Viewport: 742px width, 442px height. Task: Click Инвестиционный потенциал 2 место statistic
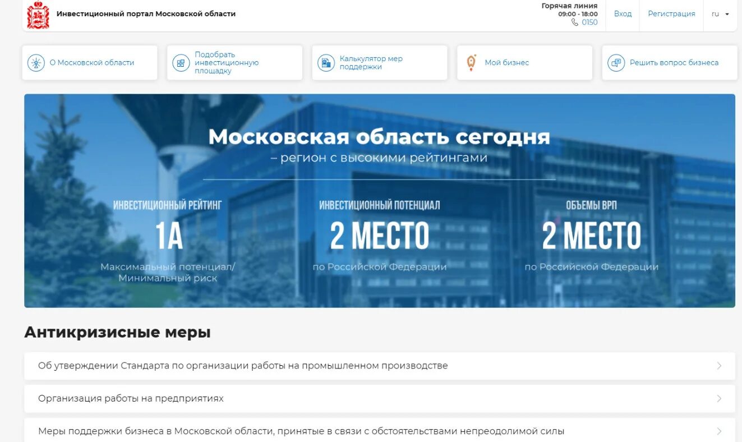pyautogui.click(x=380, y=236)
